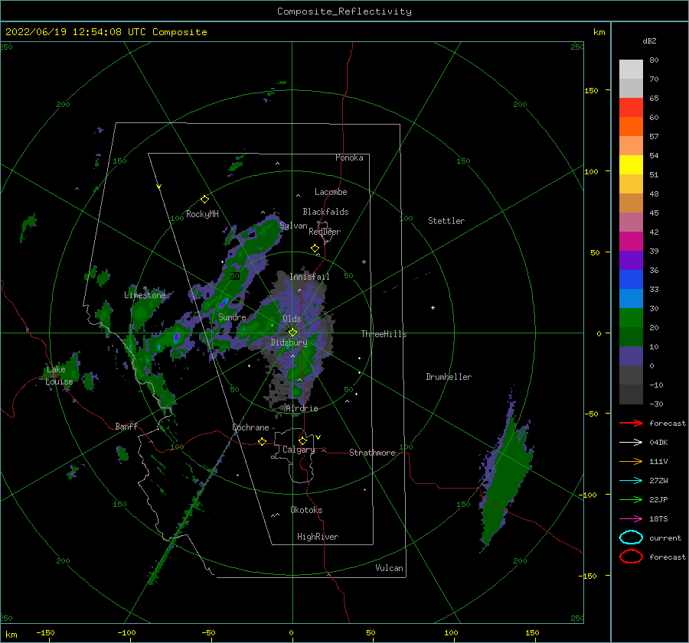Image resolution: width=689 pixels, height=643 pixels.
Task: Click the yellow diamond marker below RedDeer
Action: 315,248
